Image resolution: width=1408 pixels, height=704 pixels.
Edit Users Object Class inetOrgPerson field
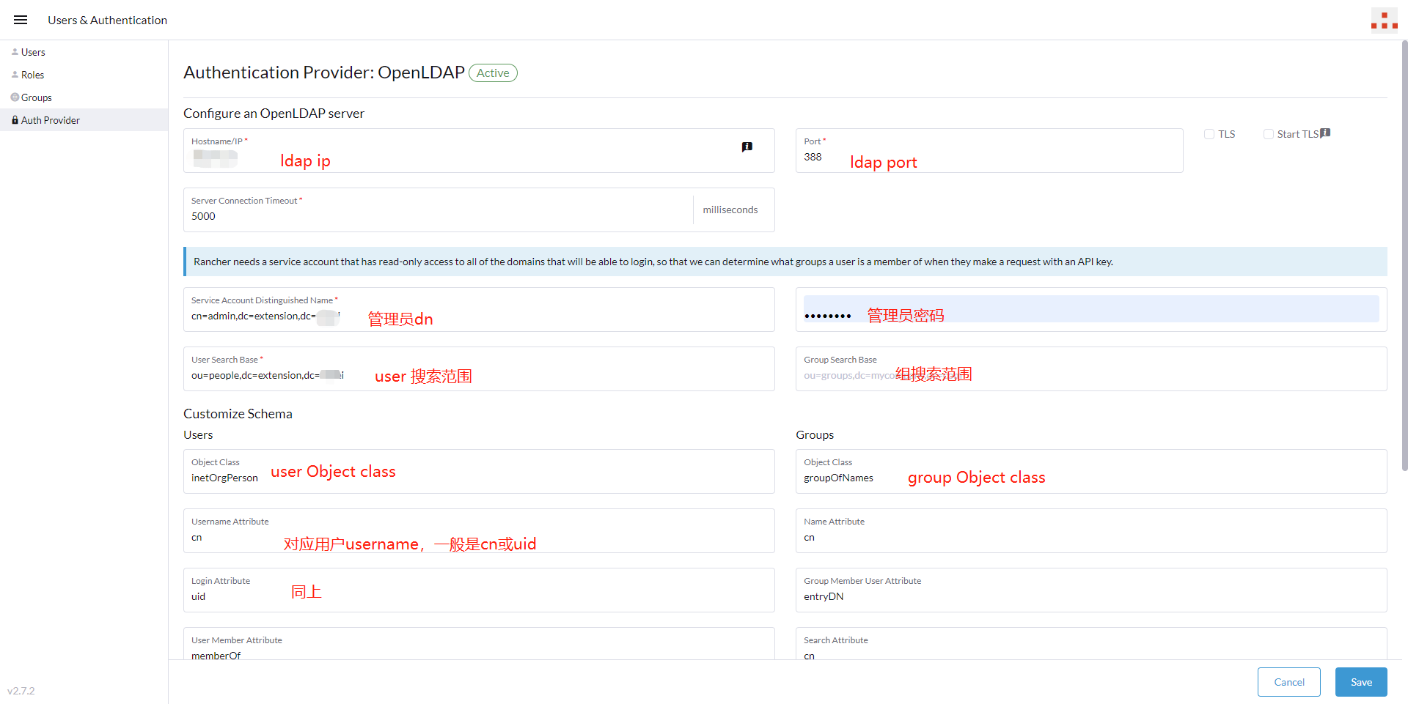pyautogui.click(x=479, y=472)
